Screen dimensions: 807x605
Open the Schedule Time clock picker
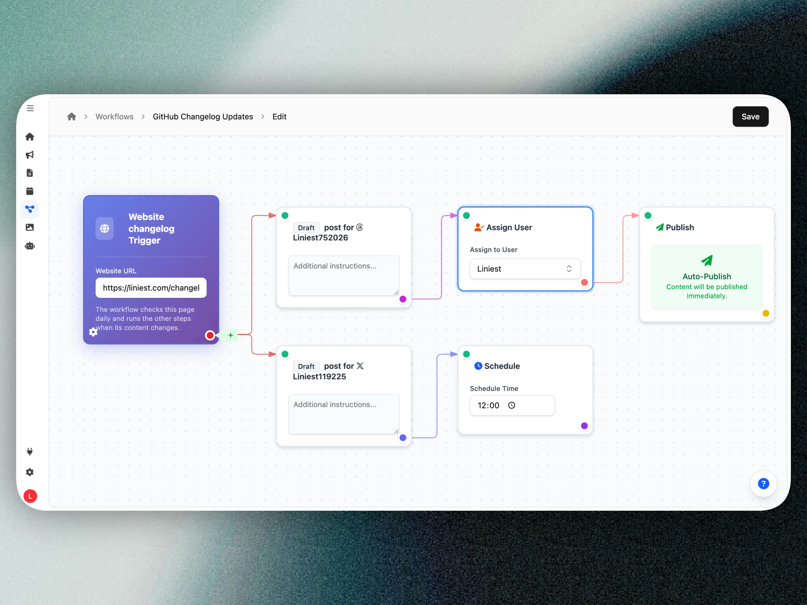pos(511,405)
